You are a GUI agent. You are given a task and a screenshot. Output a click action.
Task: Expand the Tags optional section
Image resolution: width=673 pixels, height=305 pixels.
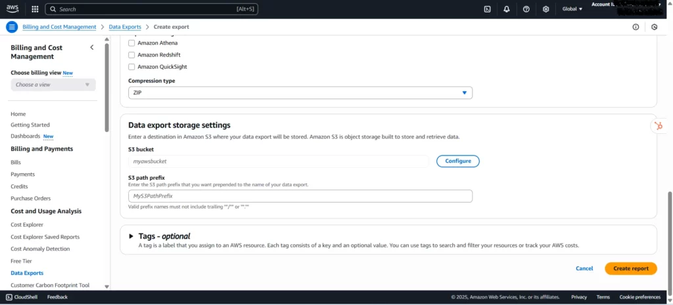pyautogui.click(x=131, y=236)
